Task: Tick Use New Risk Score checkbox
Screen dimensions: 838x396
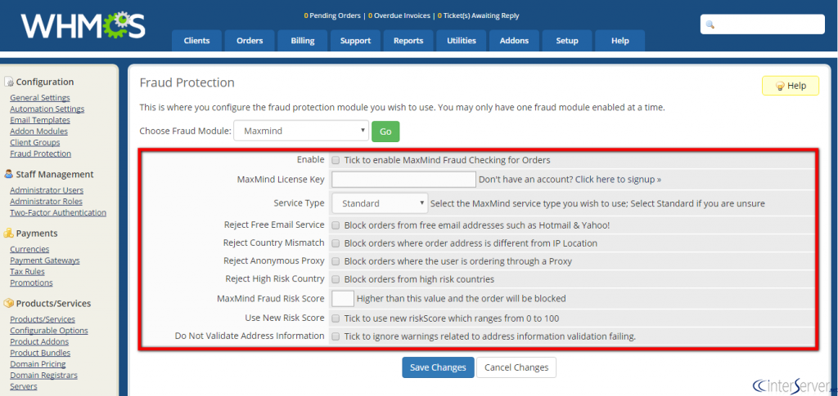Action: pos(336,318)
